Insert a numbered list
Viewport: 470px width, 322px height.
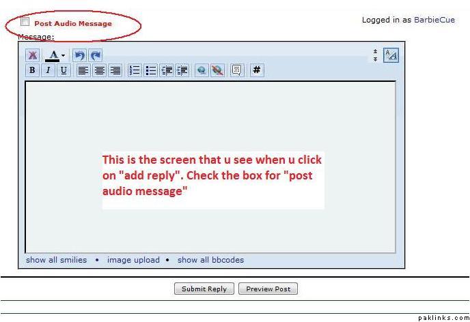click(x=135, y=70)
